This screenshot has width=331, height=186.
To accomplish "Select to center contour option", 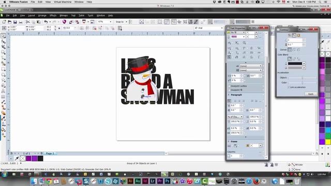I will [x=290, y=35].
